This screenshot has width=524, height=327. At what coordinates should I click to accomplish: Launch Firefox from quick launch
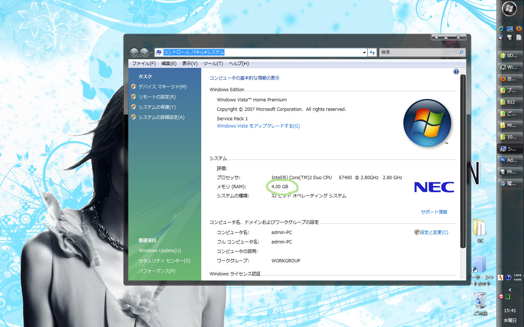coord(519,29)
